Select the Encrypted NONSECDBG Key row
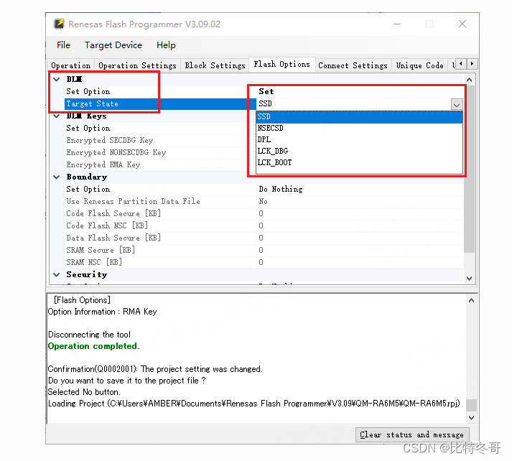Viewport: 512px width, 461px height. pos(160,152)
